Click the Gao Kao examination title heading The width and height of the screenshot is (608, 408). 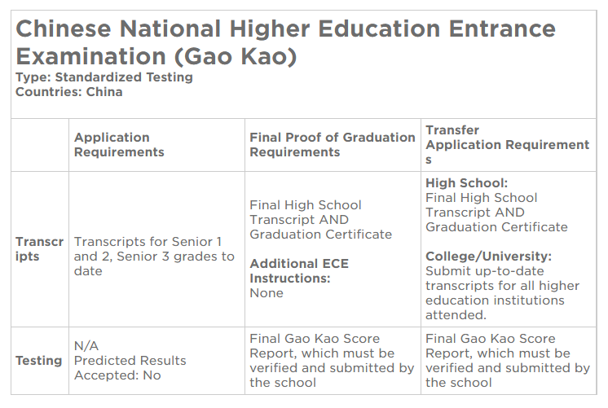[x=286, y=42]
